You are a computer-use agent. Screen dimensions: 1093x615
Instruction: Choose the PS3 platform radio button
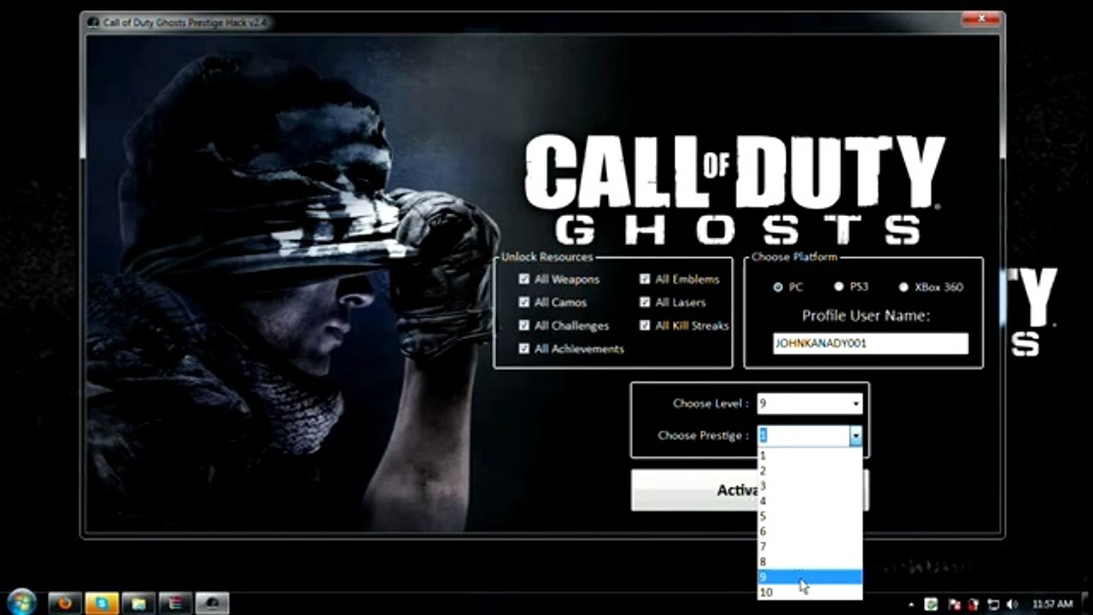[x=839, y=287]
